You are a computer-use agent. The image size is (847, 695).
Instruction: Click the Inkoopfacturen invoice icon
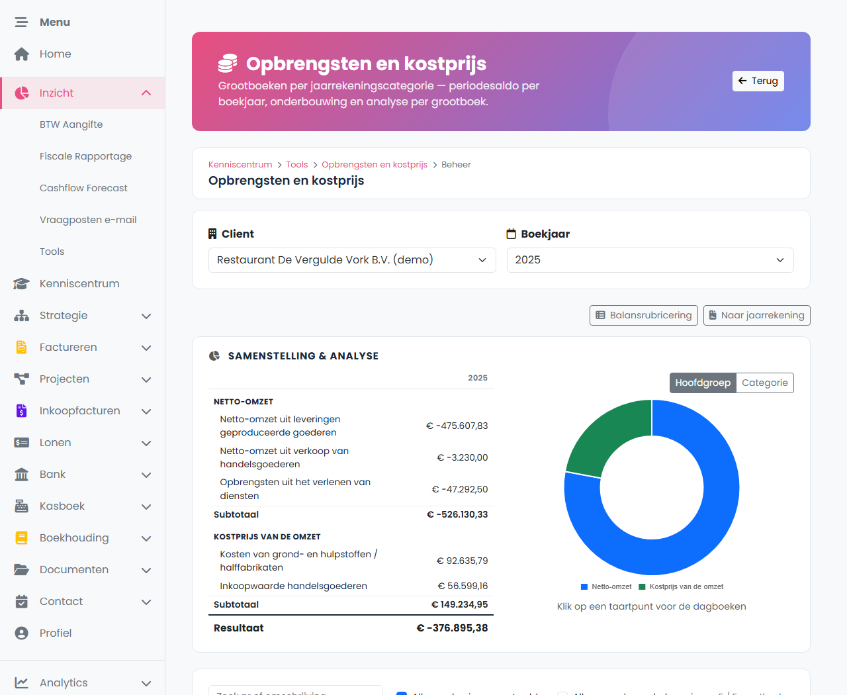coord(22,411)
